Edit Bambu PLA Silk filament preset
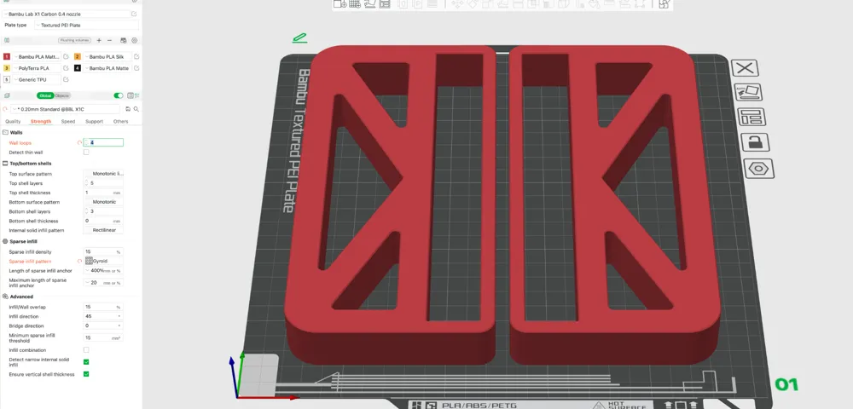This screenshot has width=853, height=409. click(136, 56)
